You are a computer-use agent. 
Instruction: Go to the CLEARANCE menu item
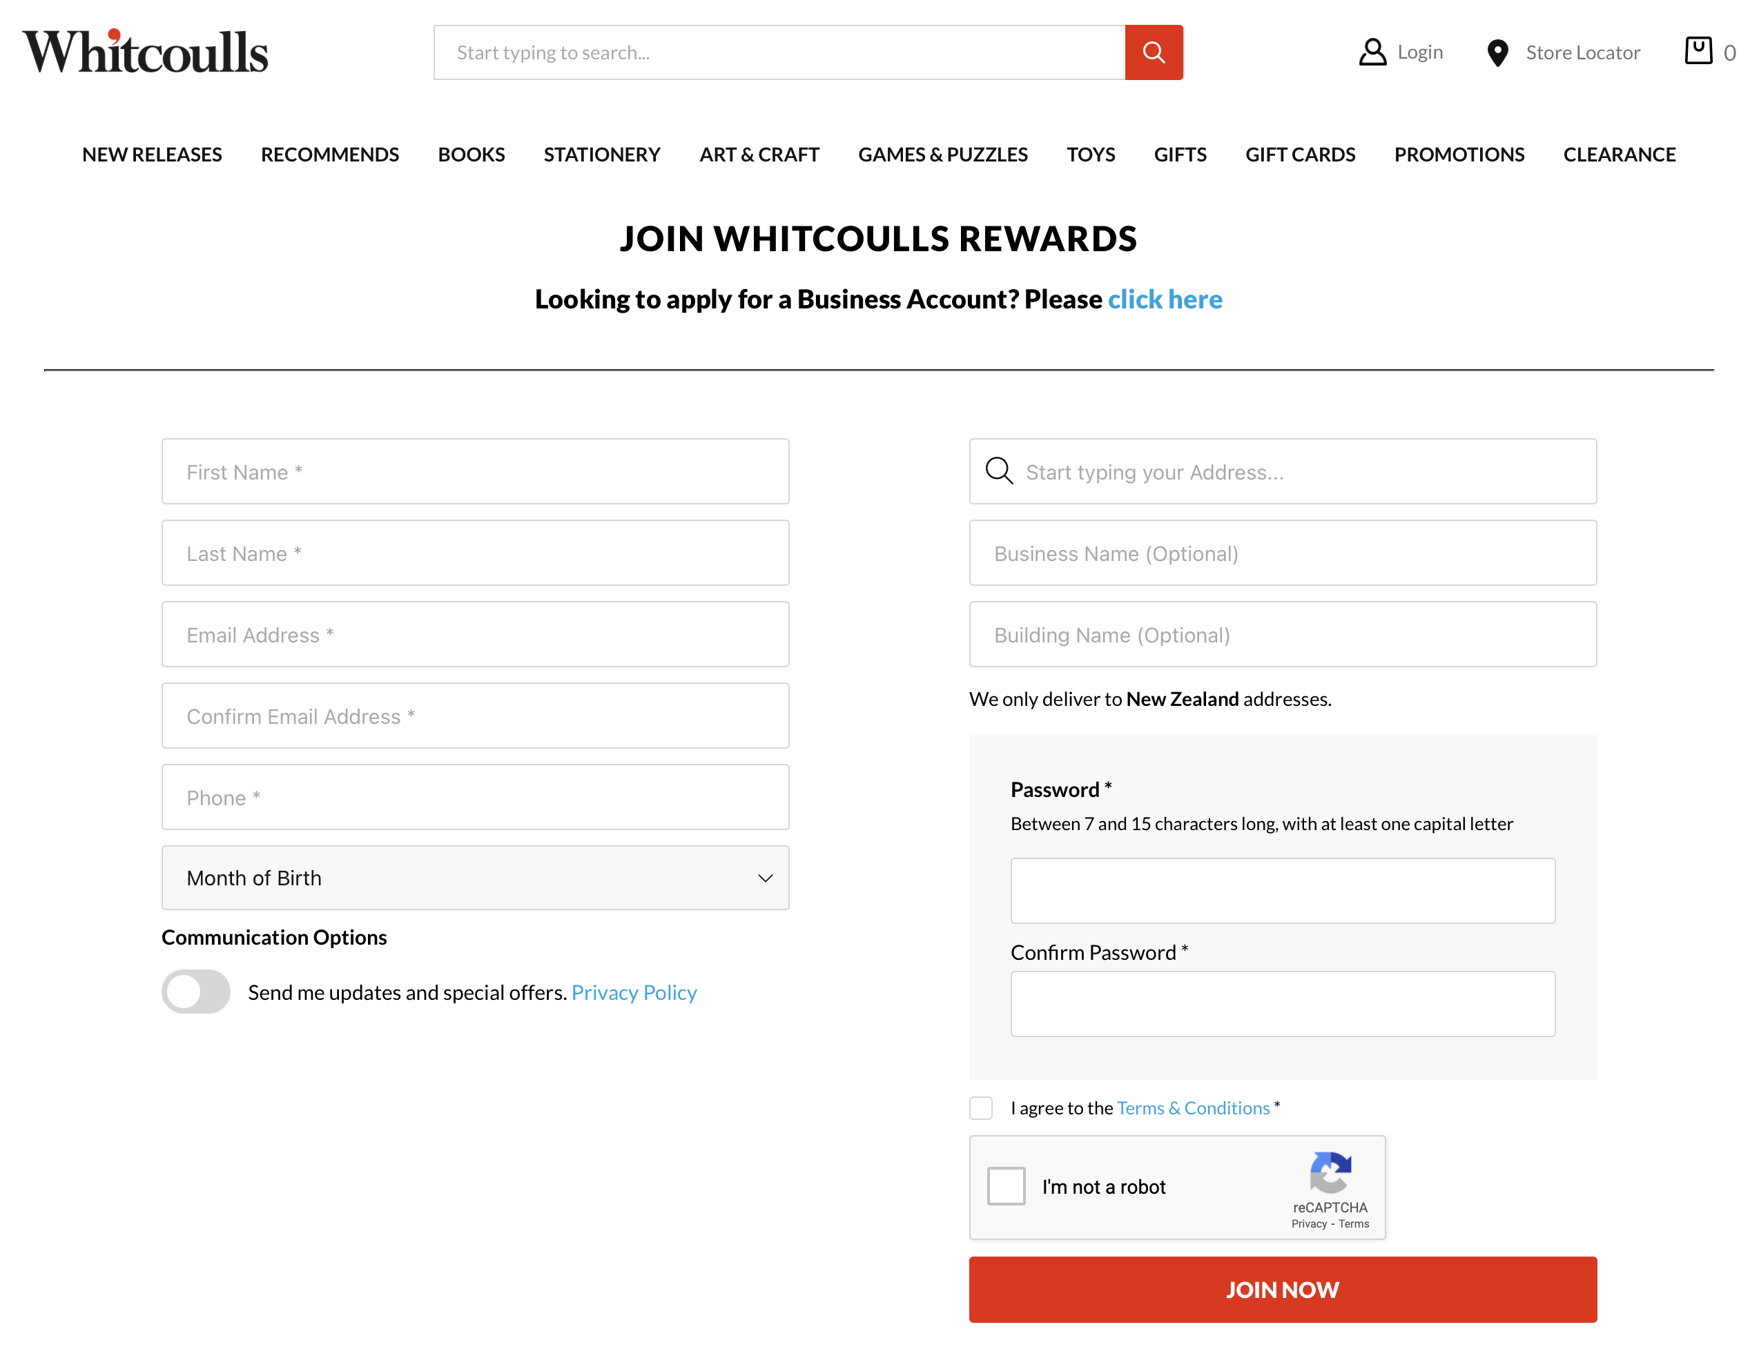click(1619, 155)
